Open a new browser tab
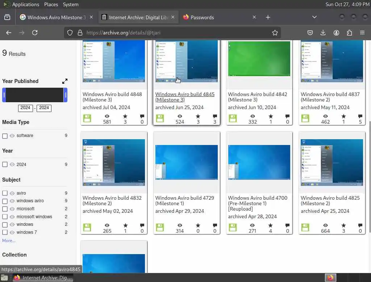The height and width of the screenshot is (282, 371). 268,17
